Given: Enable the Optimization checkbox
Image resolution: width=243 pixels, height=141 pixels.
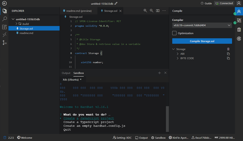Looking at the screenshot, I should [x=174, y=33].
